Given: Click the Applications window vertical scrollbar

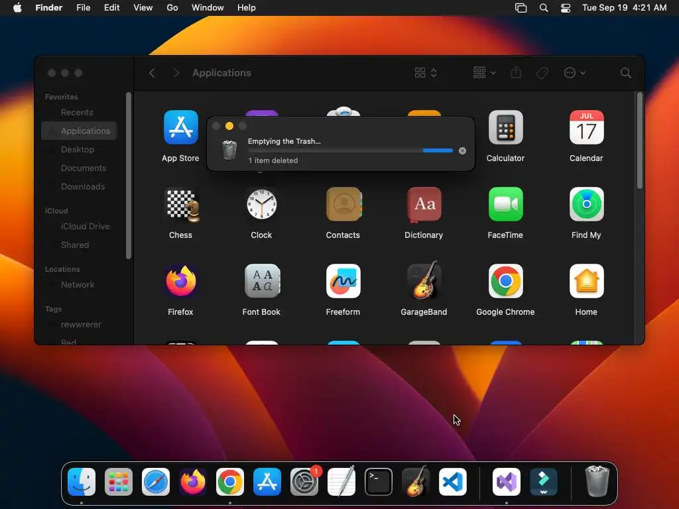Looking at the screenshot, I should click(x=640, y=141).
